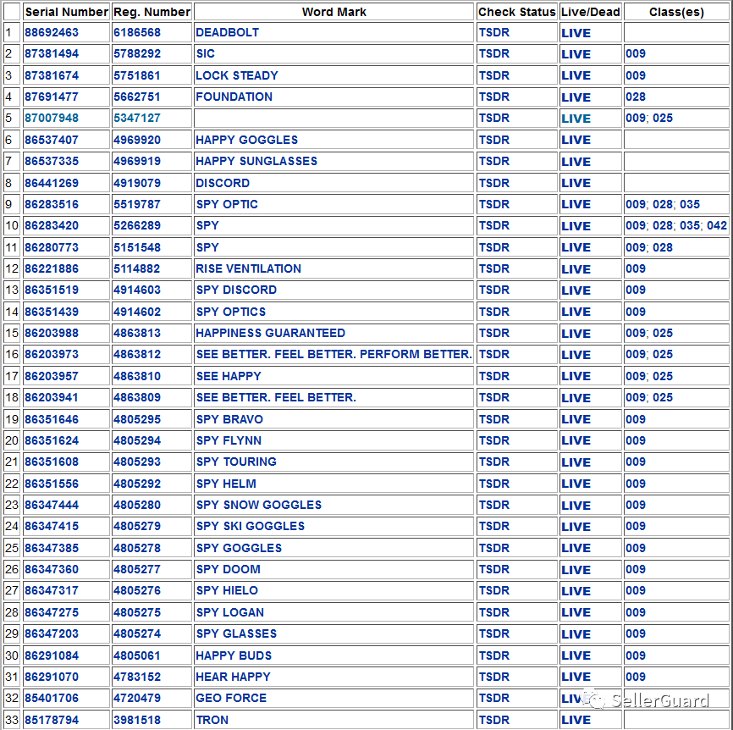Click class 009; 028; 035; 042 entry

tap(676, 225)
